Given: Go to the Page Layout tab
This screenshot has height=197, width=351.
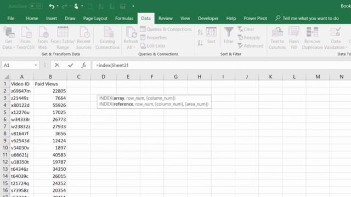Looking at the screenshot, I should (95, 18).
